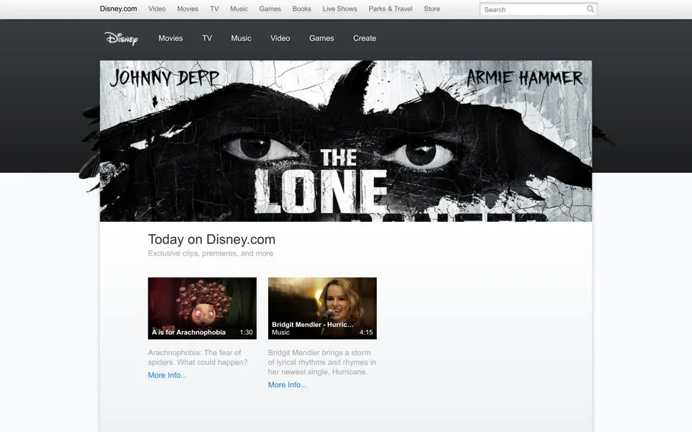Click More Info under Bridgit Mendler description
The height and width of the screenshot is (432, 692).
tap(288, 384)
